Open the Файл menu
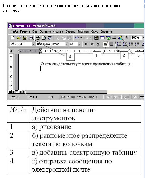 point(14,31)
